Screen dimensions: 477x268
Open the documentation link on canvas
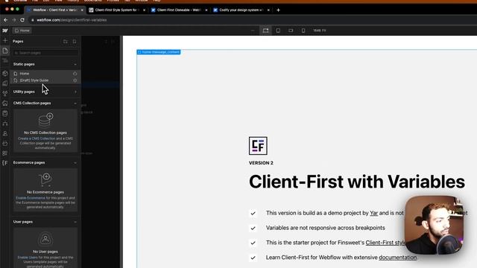[397, 258]
